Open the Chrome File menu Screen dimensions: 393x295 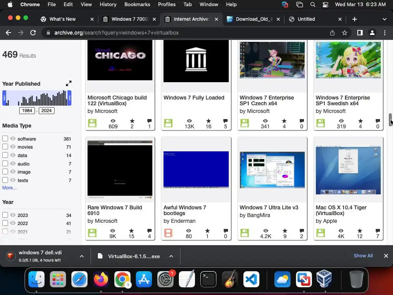point(52,5)
